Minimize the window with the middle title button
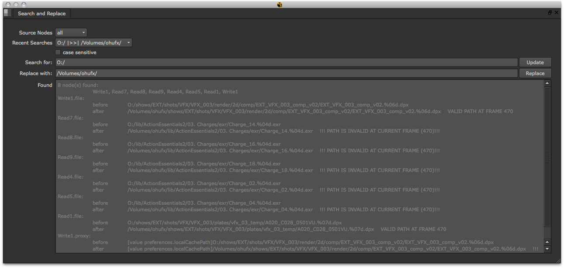Image resolution: width=564 pixels, height=268 pixels. coord(16,4)
